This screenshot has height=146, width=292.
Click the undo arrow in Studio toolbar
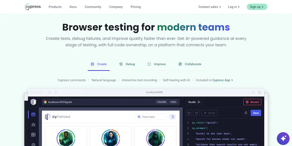coord(189,113)
